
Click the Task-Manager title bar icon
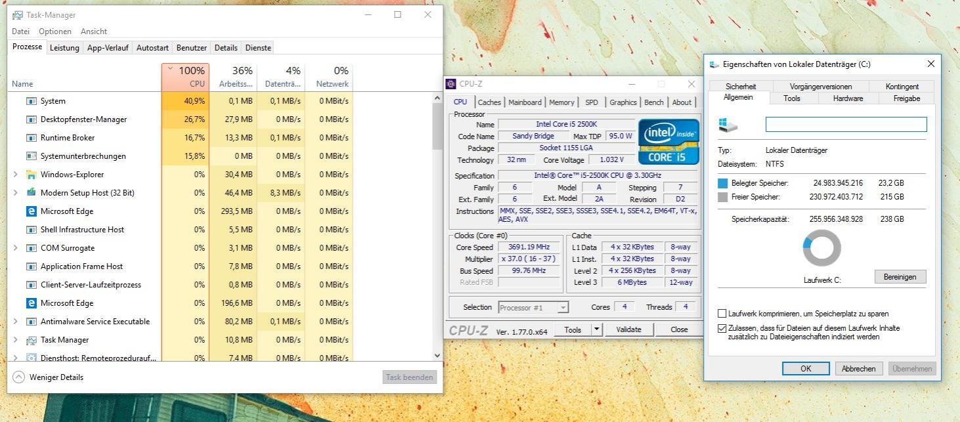pyautogui.click(x=17, y=14)
